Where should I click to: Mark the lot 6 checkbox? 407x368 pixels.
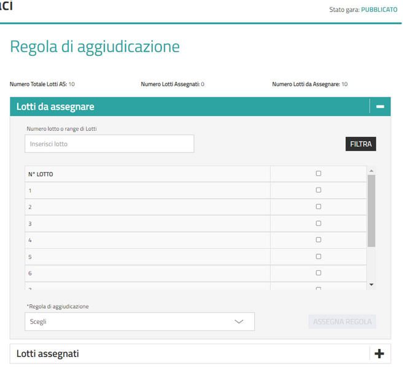pos(318,273)
